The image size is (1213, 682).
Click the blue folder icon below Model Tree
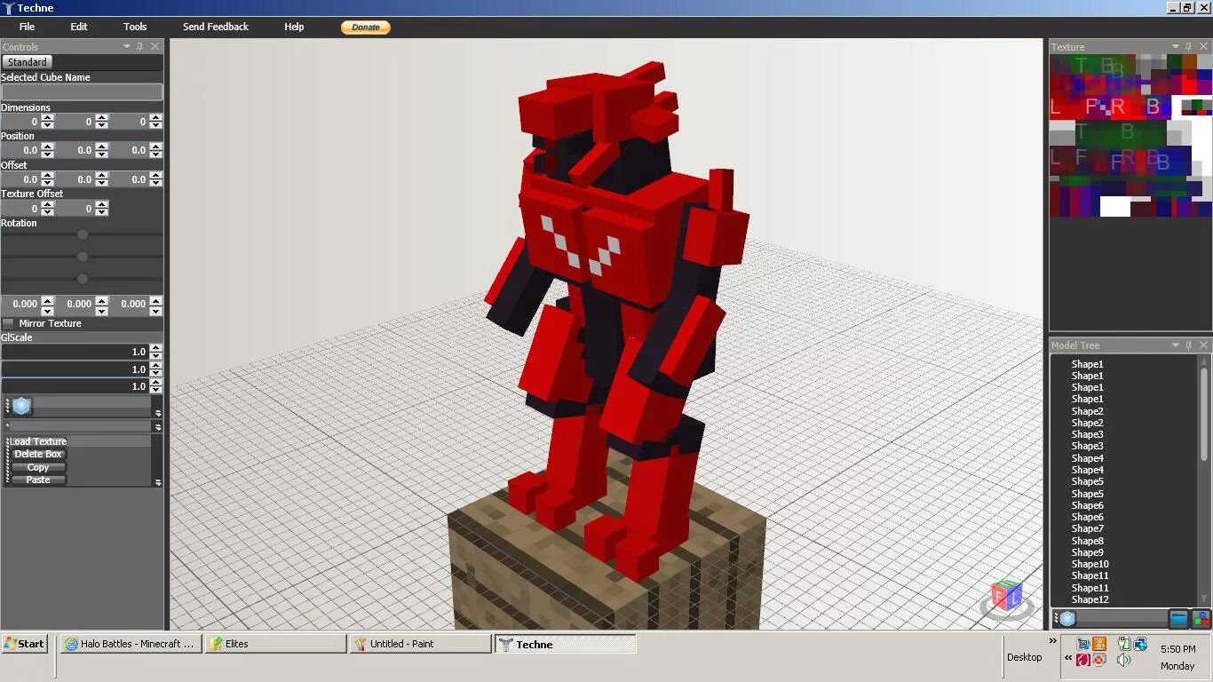coord(1178,619)
